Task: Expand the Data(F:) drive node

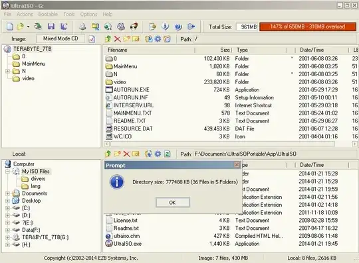Action: pyautogui.click(x=7, y=230)
